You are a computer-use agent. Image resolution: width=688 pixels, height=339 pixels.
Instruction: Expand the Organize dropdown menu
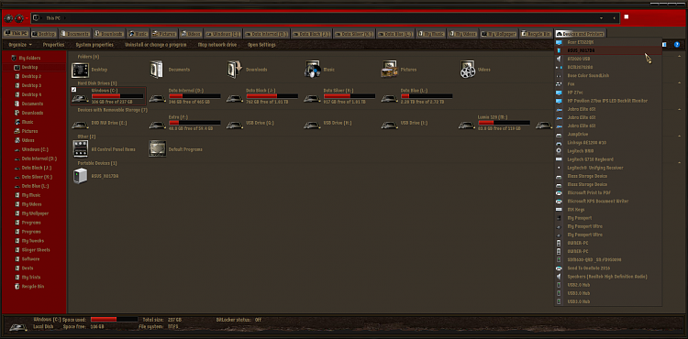pyautogui.click(x=20, y=45)
